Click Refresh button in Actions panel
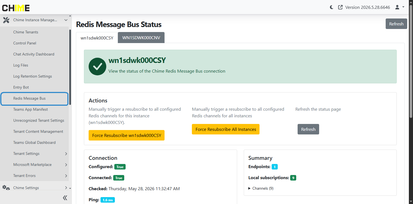Viewport: 413px width, 204px height. coord(308,129)
